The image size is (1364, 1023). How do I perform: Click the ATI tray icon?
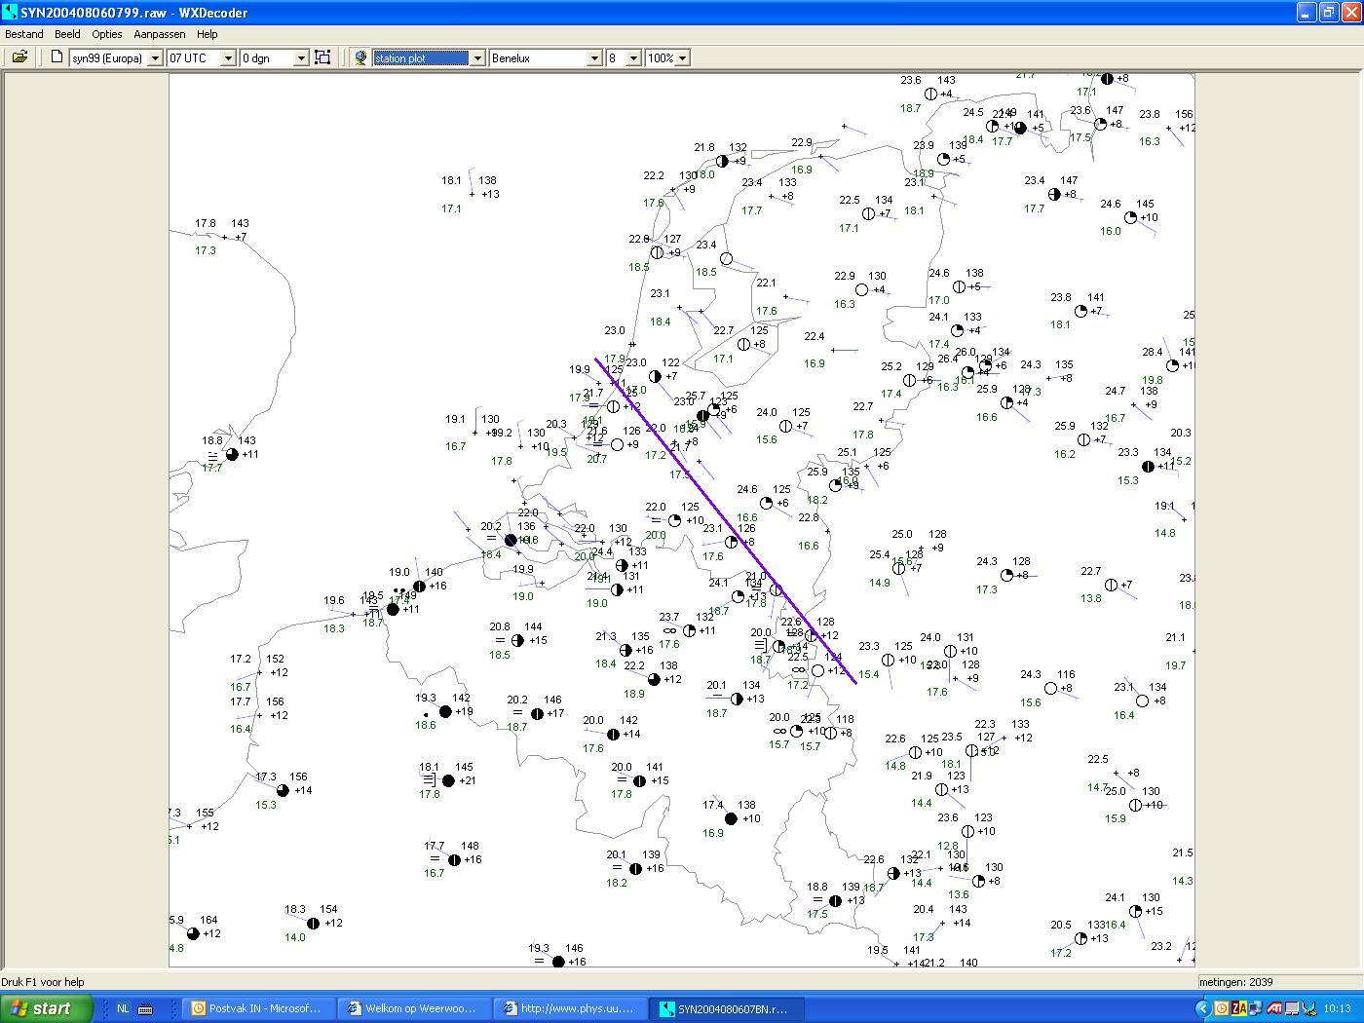tap(1273, 1008)
